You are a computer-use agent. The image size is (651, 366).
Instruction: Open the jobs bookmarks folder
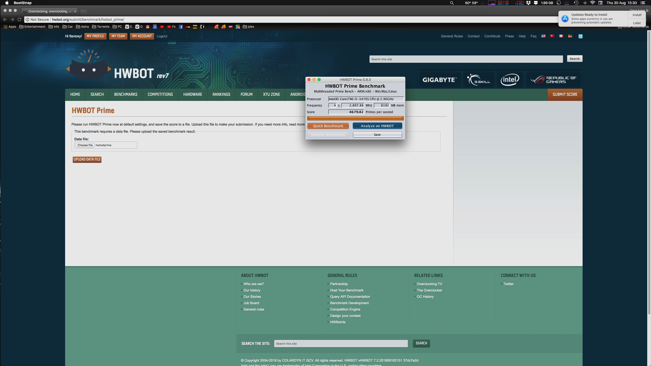point(248,27)
